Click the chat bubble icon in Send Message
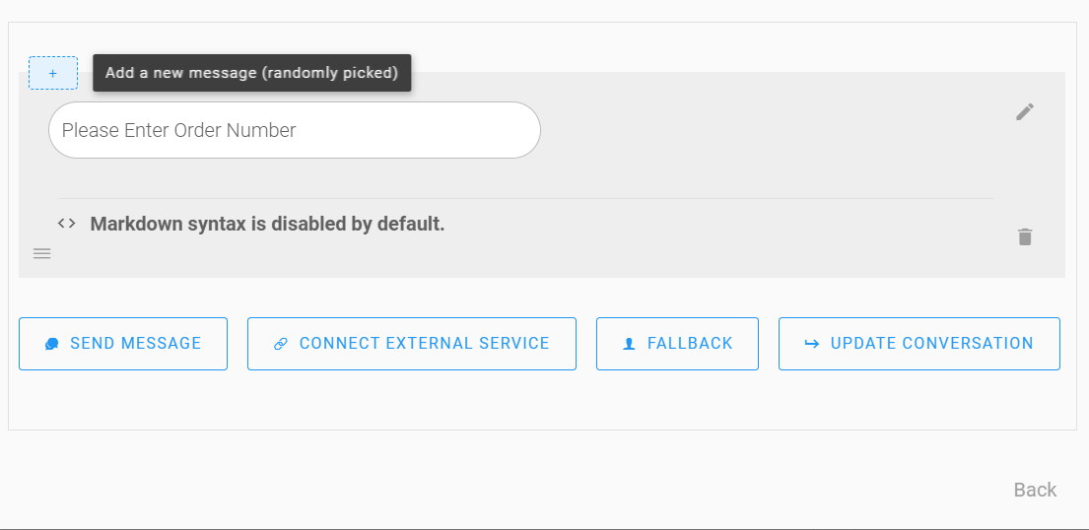The image size is (1089, 530). coord(52,344)
